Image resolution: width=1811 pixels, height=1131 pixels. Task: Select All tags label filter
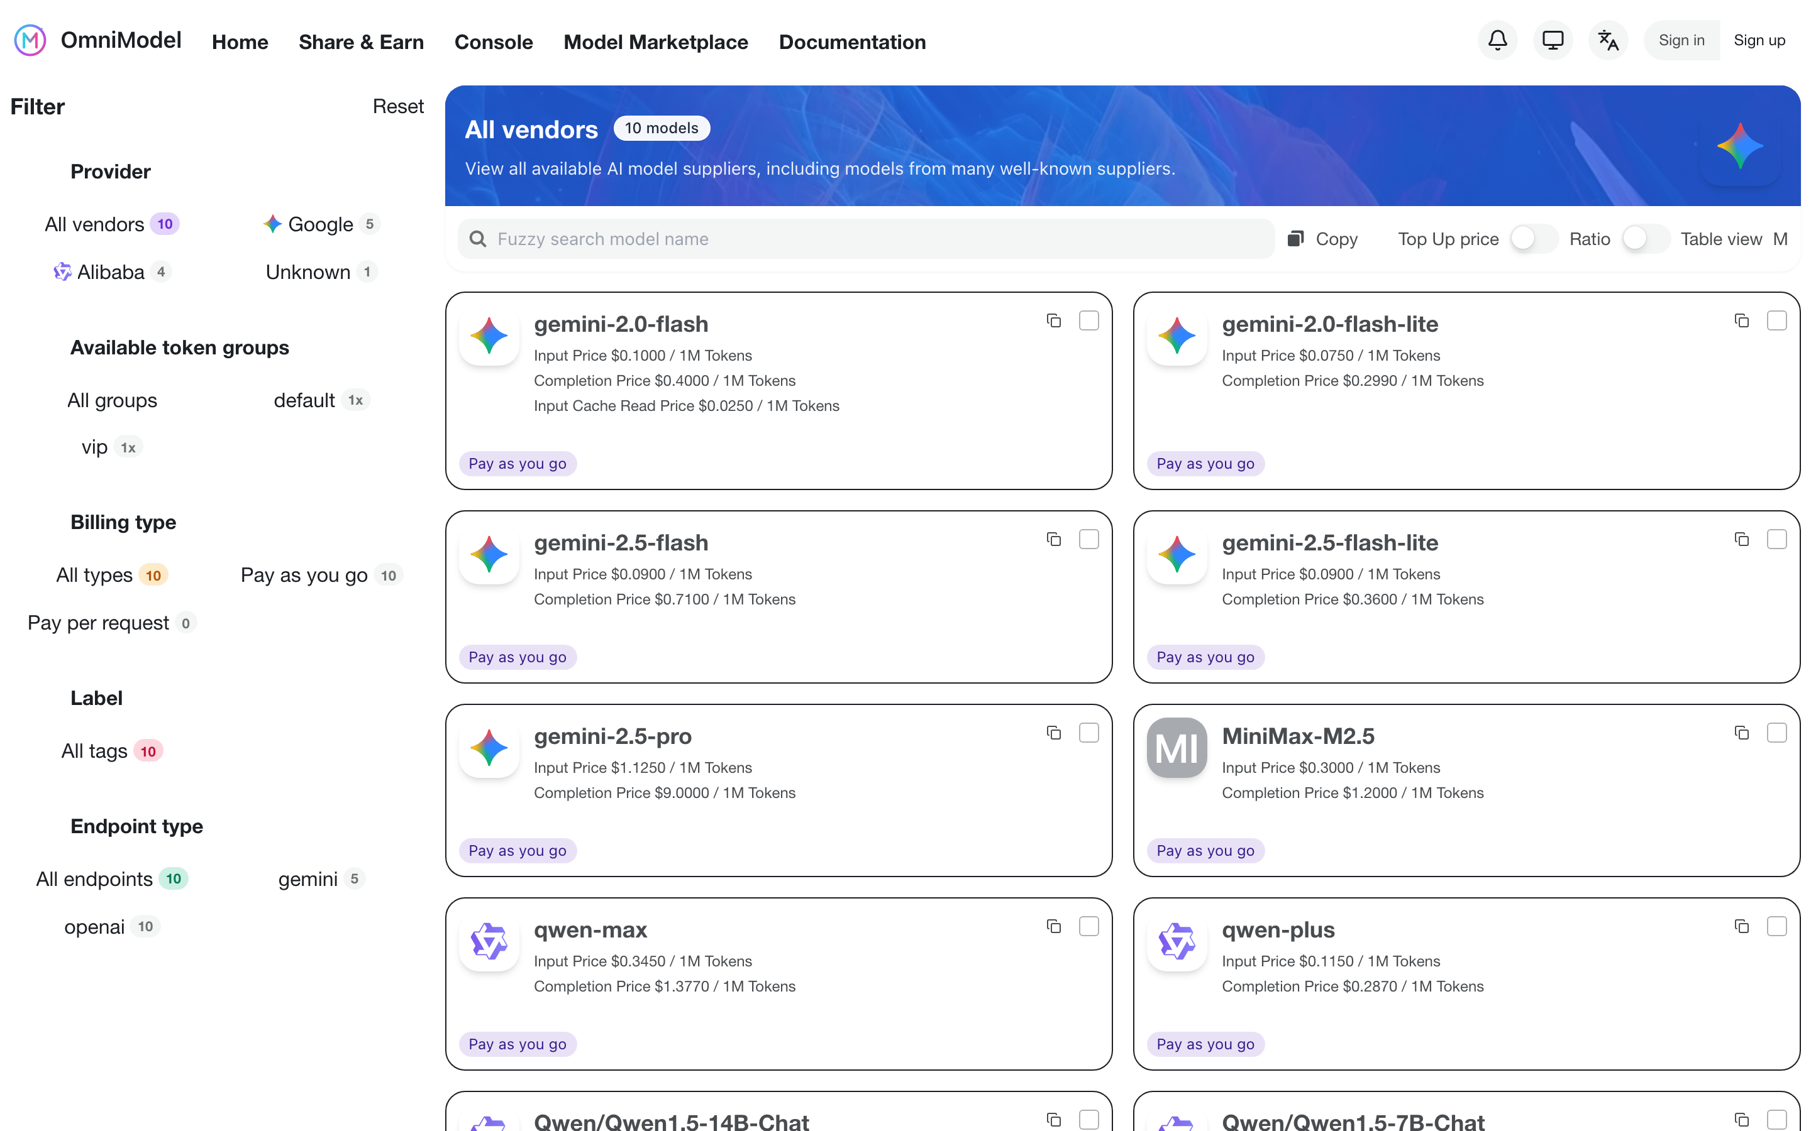tap(113, 751)
